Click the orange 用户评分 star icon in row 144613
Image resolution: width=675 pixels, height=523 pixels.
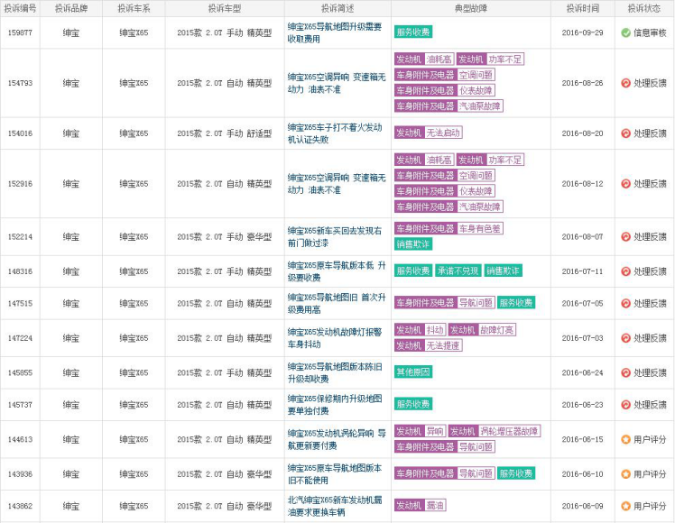coord(626,439)
